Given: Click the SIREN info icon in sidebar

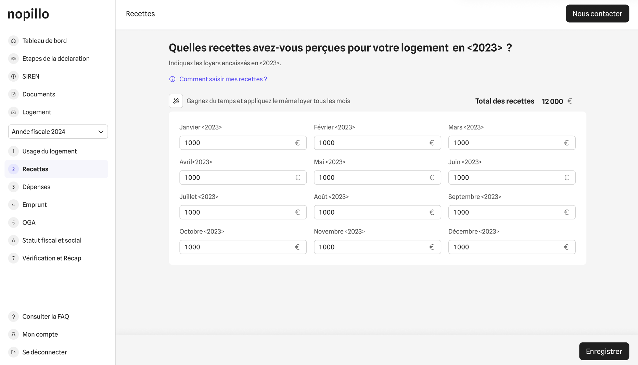Looking at the screenshot, I should [13, 76].
